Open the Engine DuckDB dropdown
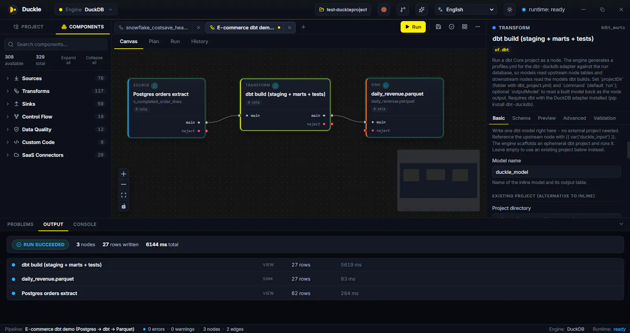Viewport: 630px width, 333px height. [85, 9]
